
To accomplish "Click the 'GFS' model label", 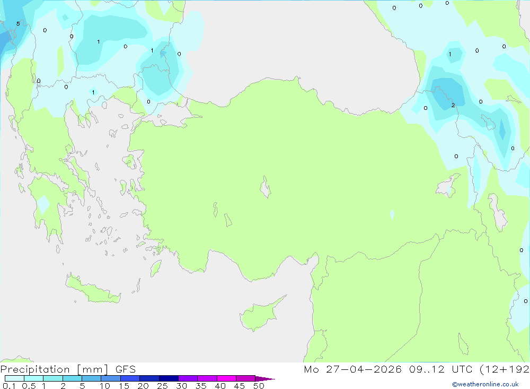I will [x=126, y=369].
